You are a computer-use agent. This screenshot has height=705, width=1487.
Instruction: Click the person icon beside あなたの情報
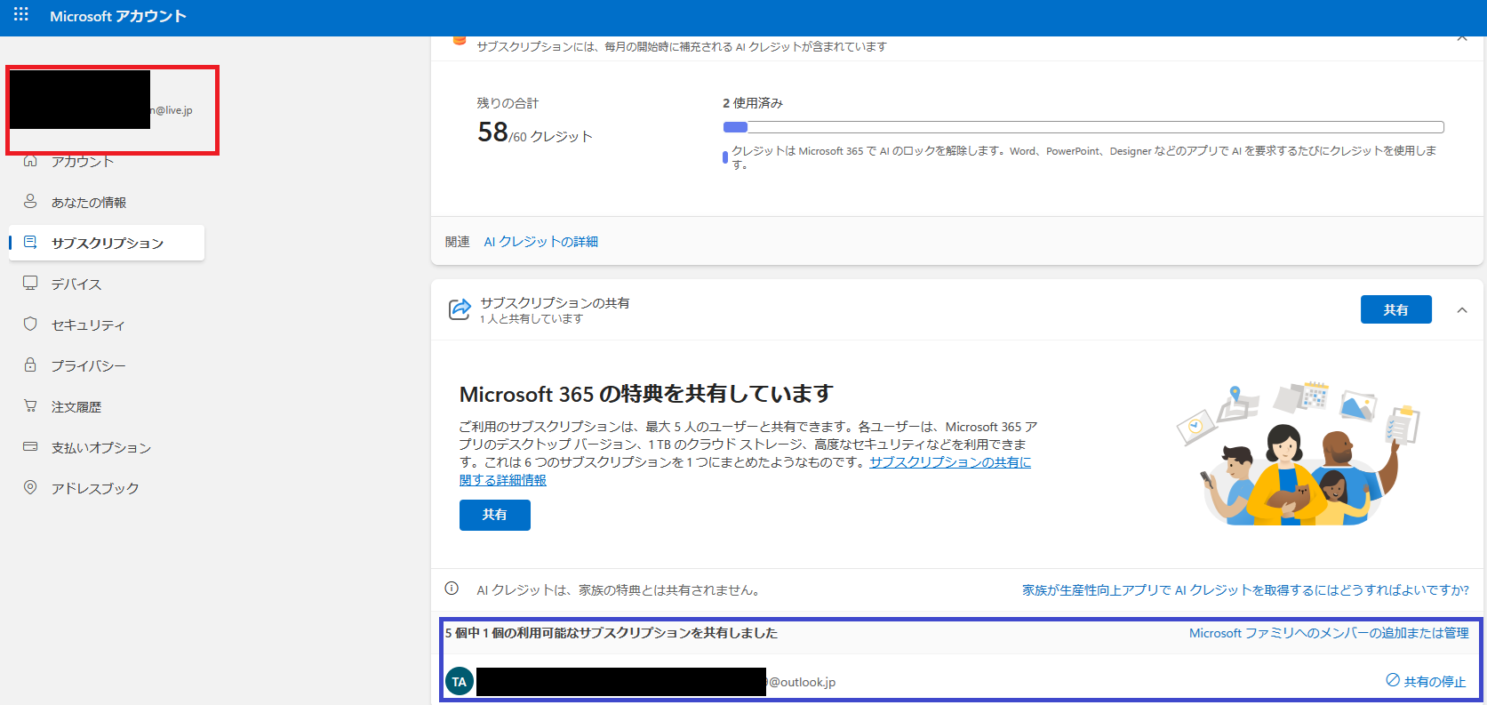pos(30,201)
